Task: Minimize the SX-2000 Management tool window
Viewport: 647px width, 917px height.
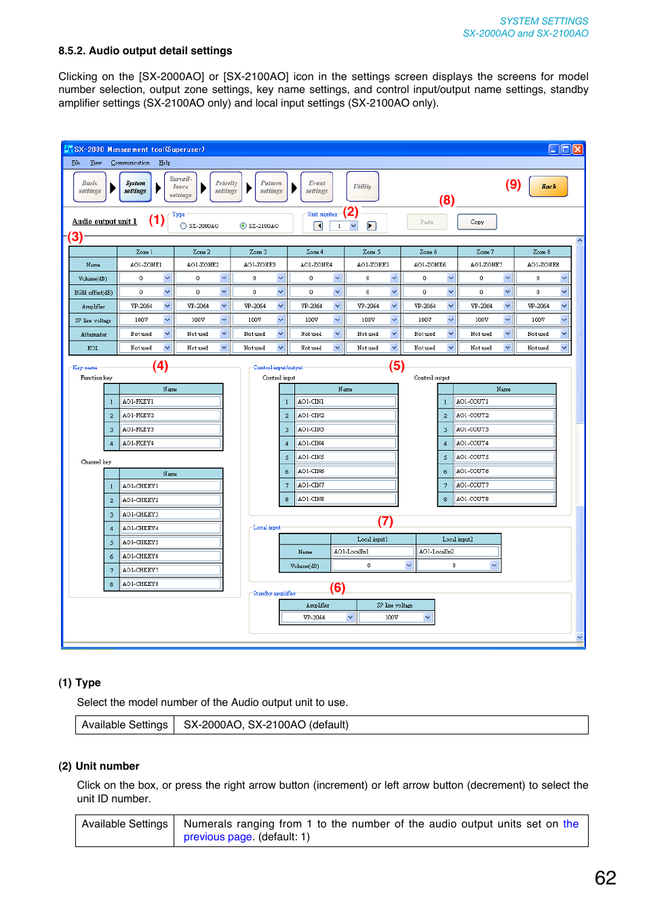Action: point(553,149)
